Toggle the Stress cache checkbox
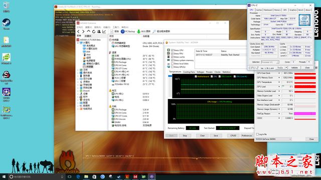 (172, 57)
